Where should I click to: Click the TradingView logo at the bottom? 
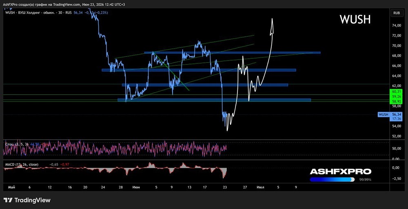pyautogui.click(x=27, y=200)
